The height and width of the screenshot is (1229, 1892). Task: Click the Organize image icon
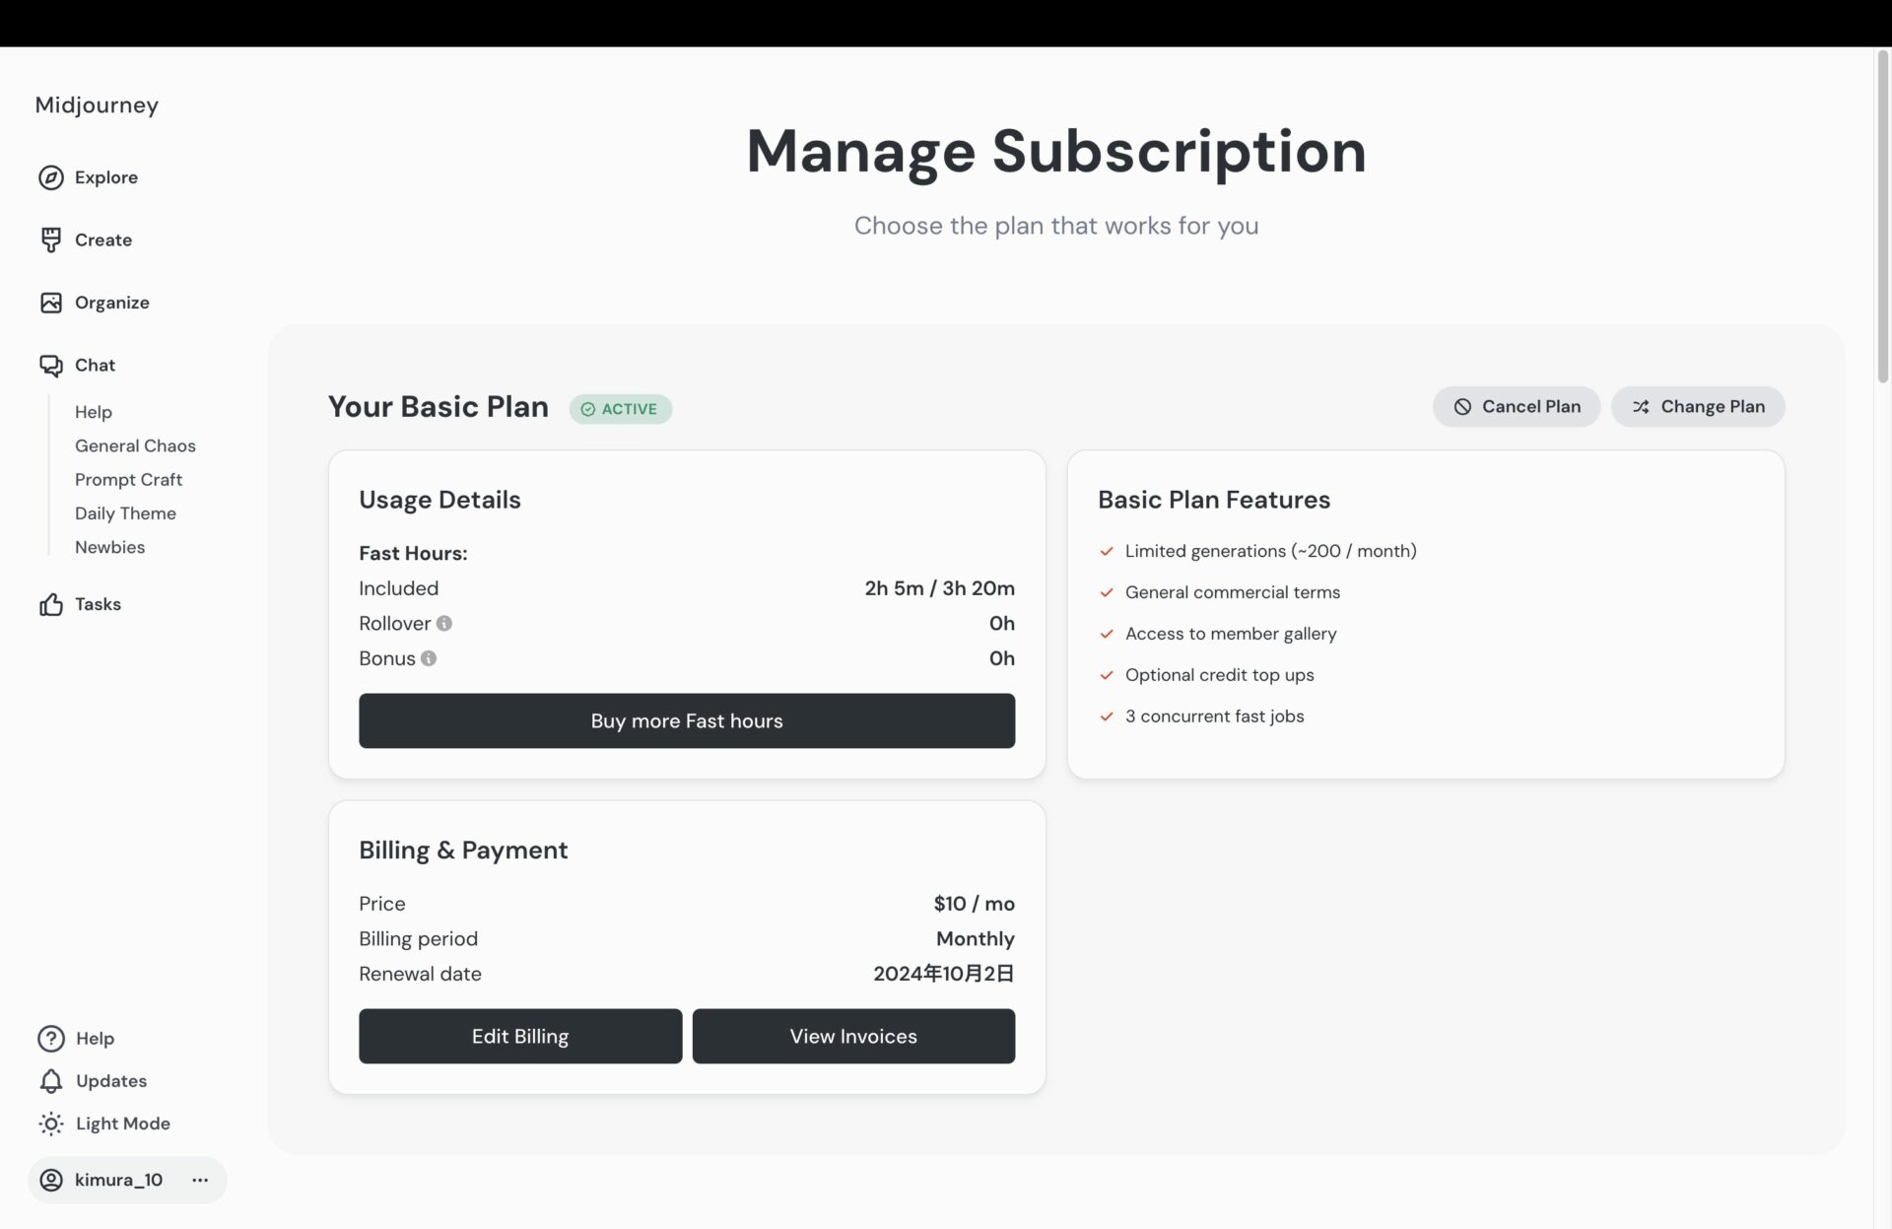[x=51, y=303]
